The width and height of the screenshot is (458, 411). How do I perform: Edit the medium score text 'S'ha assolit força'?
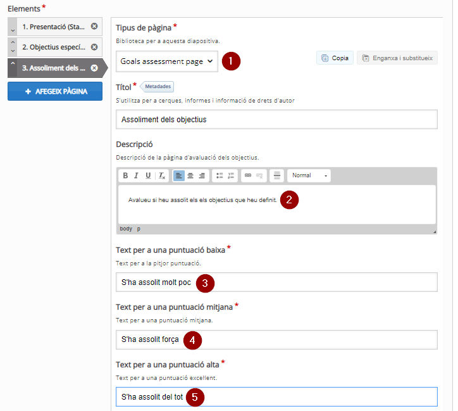coord(276,339)
